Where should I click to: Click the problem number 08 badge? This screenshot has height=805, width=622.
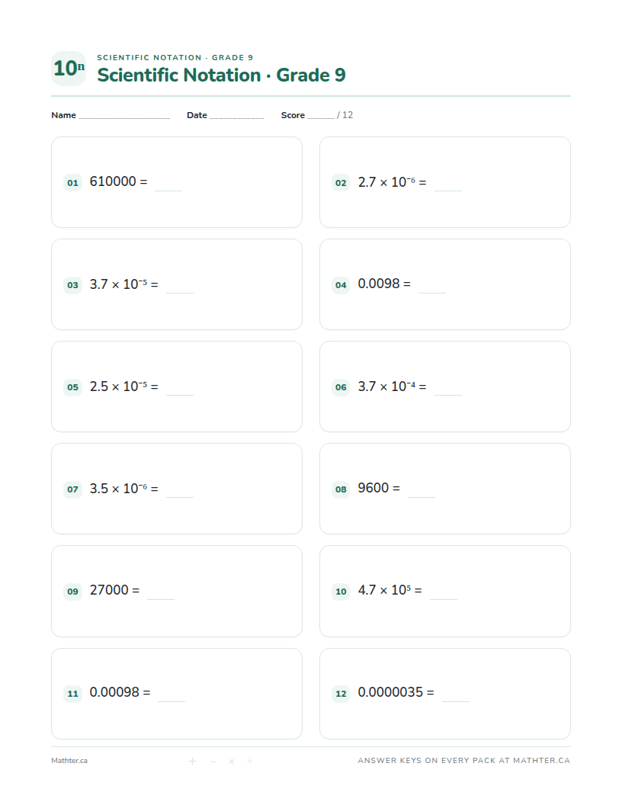(341, 489)
